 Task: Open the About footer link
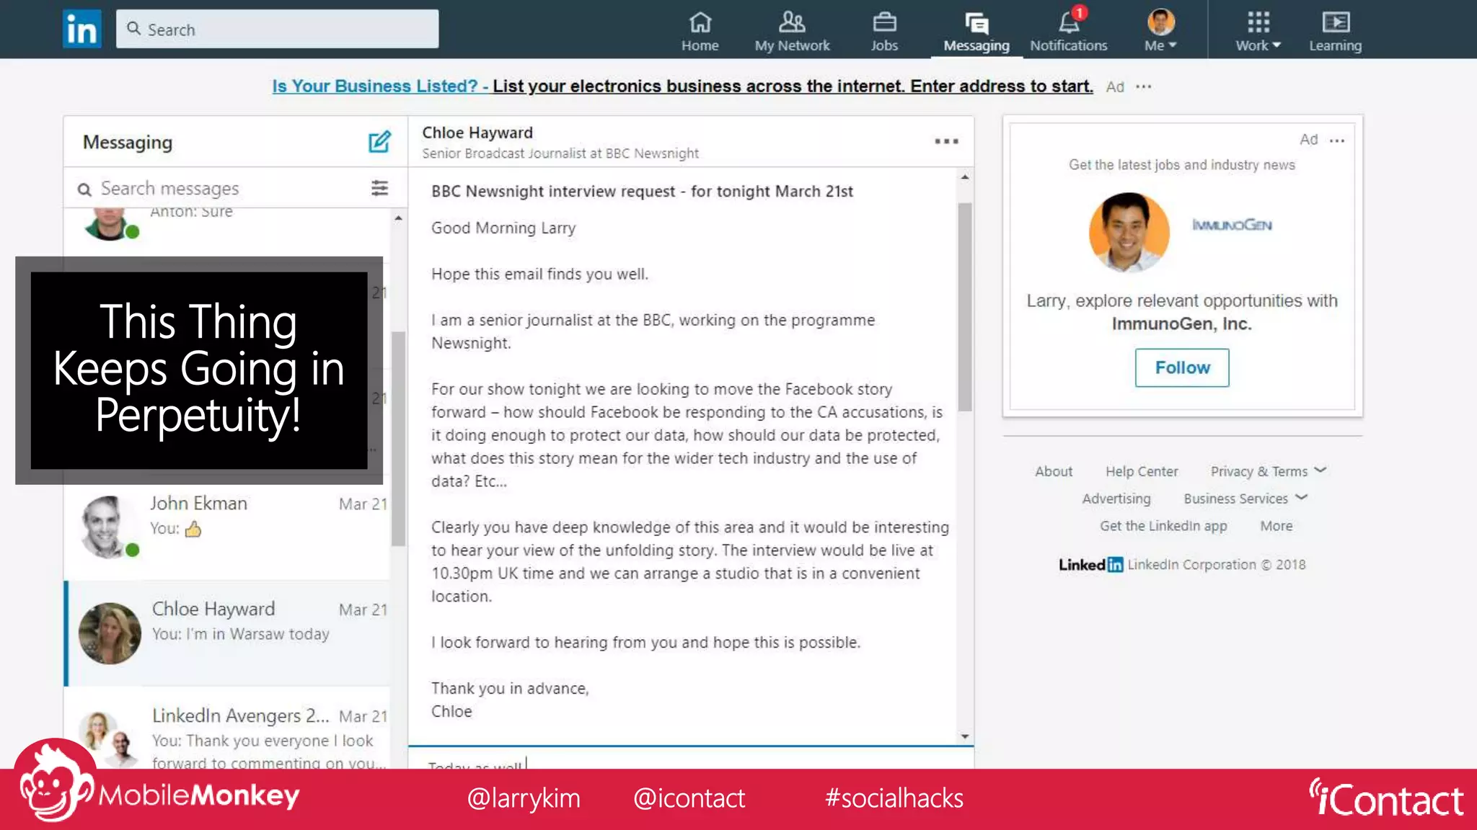coord(1054,471)
